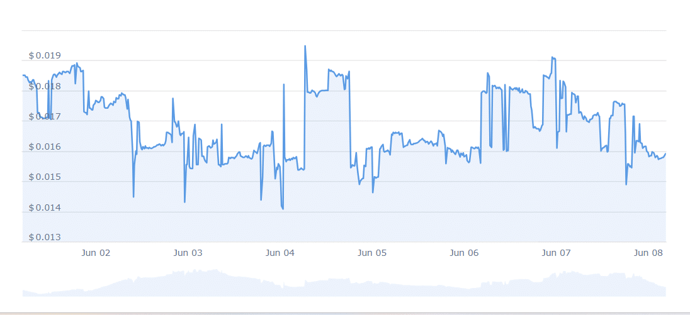690x315 pixels.
Task: Select the $0.015 y-axis label
Action: tap(45, 177)
